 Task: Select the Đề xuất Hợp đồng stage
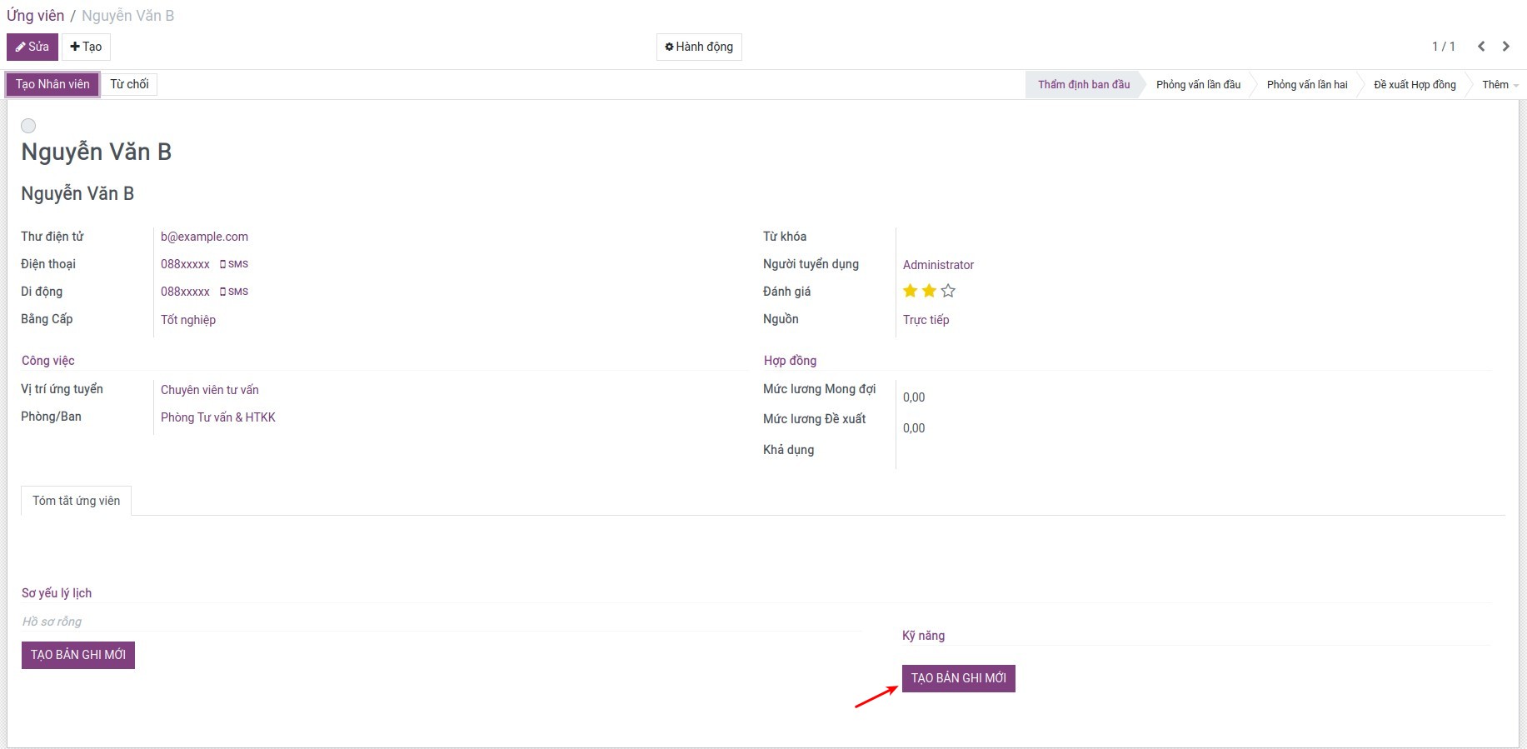tap(1415, 84)
